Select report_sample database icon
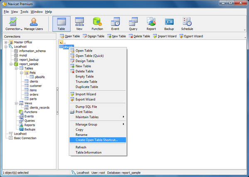This screenshot has height=177, width=249. (16, 64)
